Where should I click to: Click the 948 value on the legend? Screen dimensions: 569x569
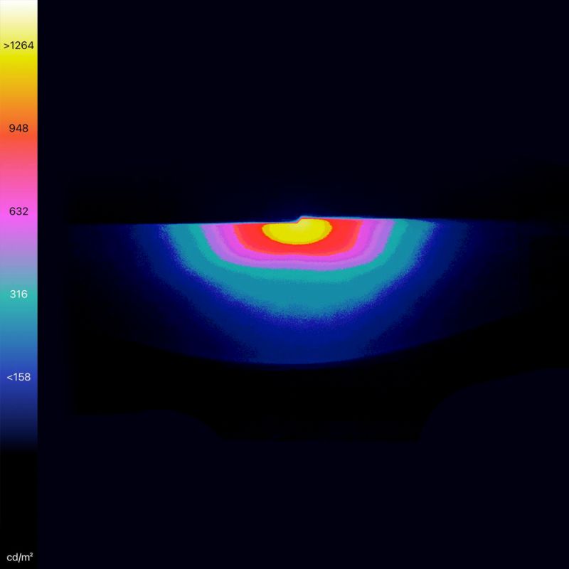click(18, 128)
